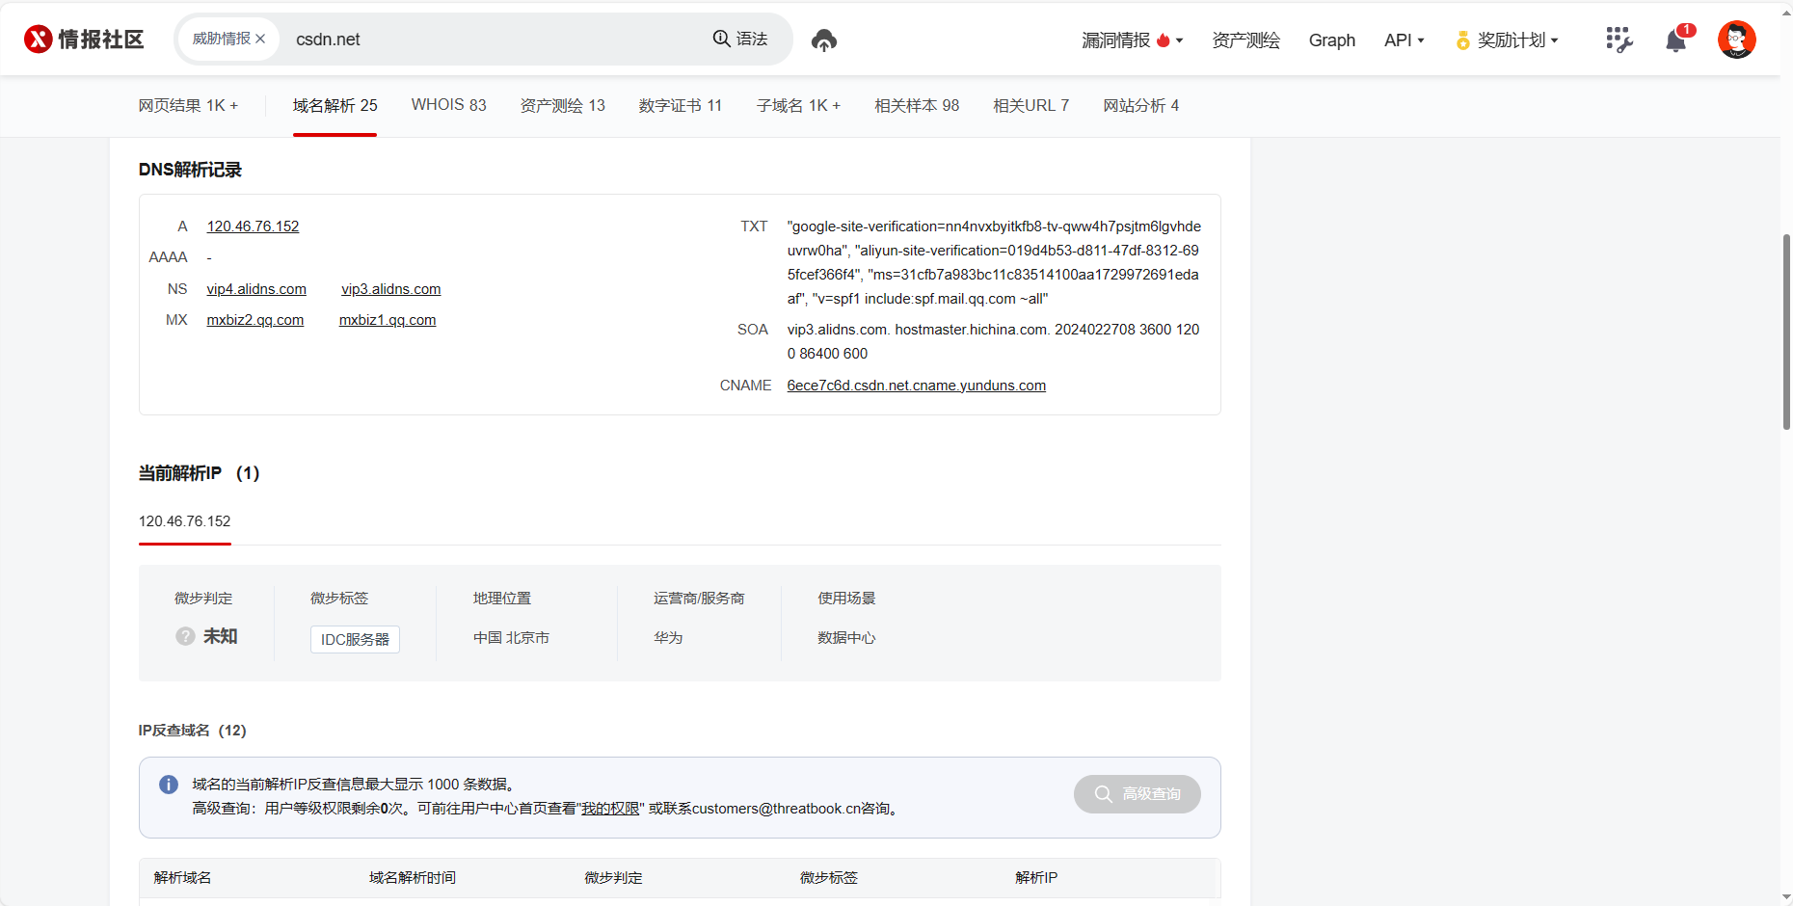Image resolution: width=1793 pixels, height=906 pixels.
Task: Click the question mark icon beside 未知
Action: [185, 636]
